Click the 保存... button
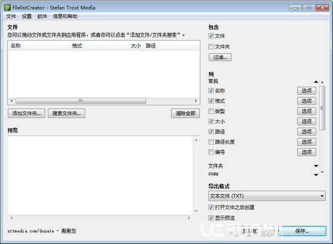The height and width of the screenshot is (244, 333). (x=302, y=231)
